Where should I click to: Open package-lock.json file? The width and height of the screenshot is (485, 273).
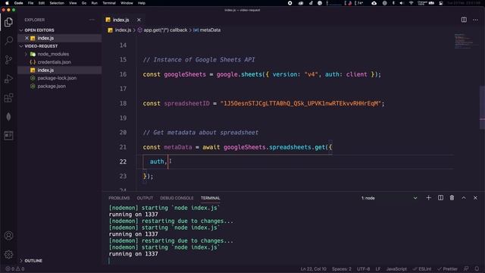57,78
